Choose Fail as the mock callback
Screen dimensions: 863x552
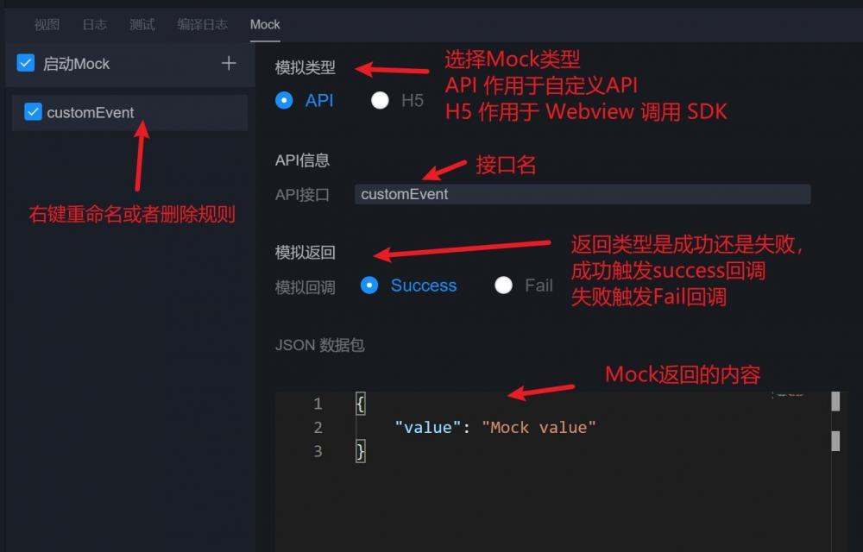coord(504,285)
